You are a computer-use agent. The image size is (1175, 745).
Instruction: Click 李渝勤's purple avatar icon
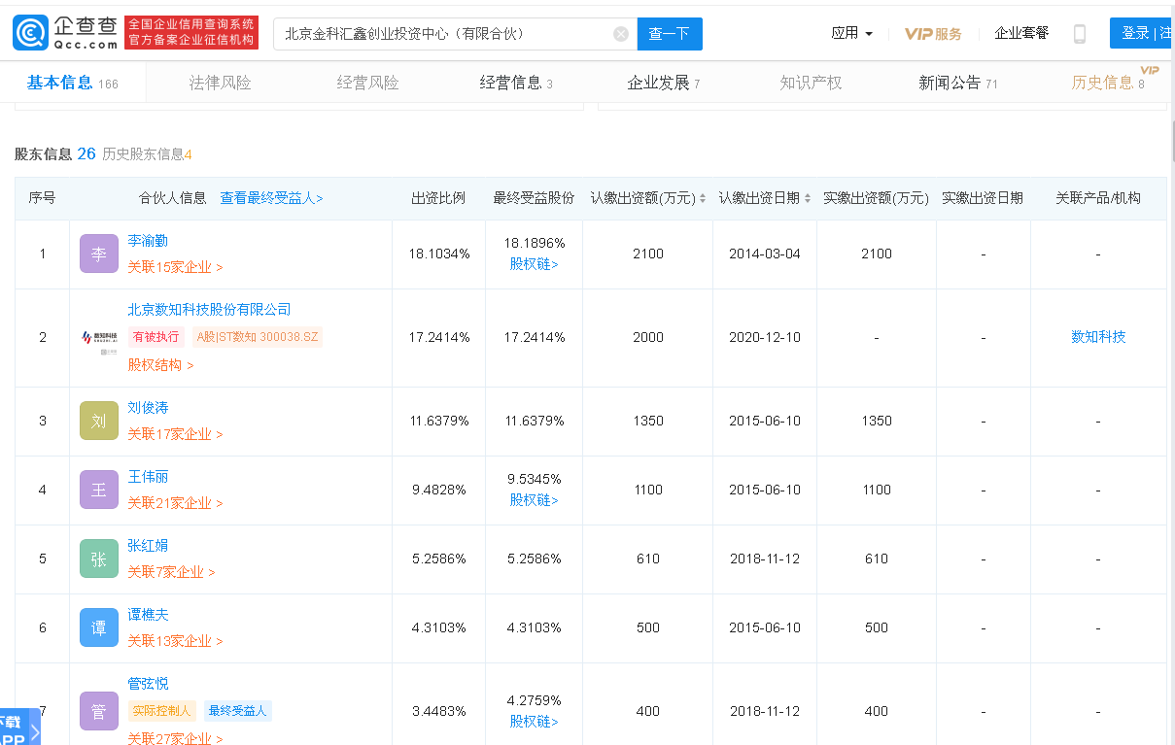[98, 254]
